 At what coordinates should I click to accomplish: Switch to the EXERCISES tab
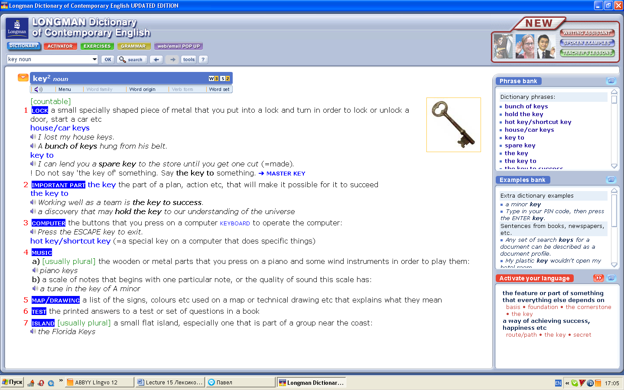97,46
